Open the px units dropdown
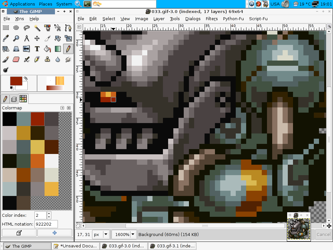 pyautogui.click(x=106, y=234)
